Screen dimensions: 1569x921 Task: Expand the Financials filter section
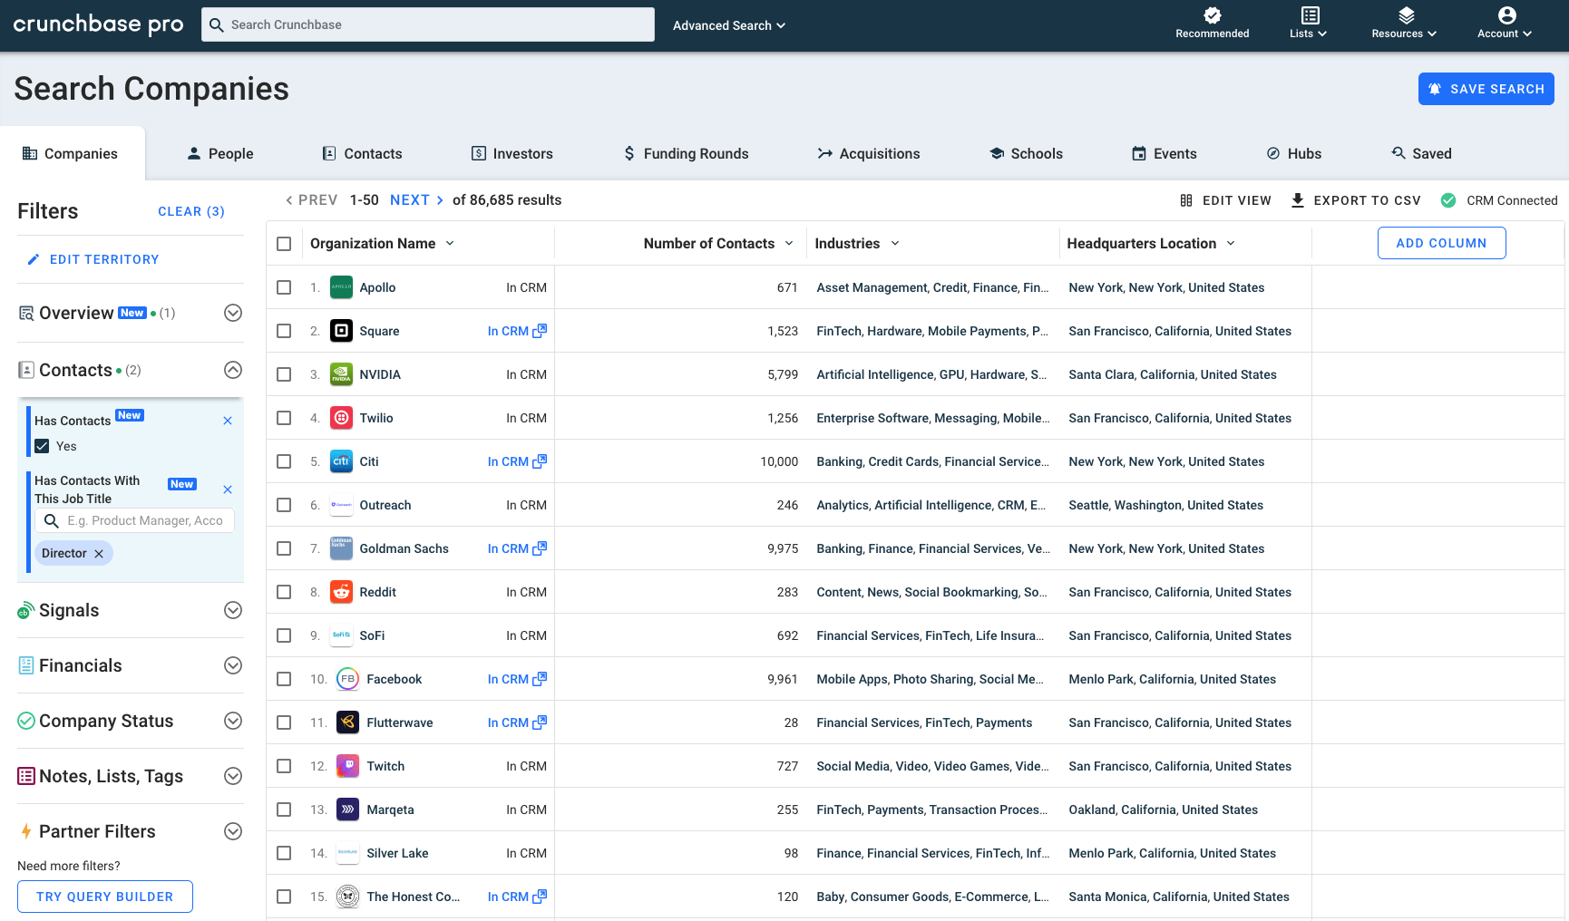pos(233,665)
